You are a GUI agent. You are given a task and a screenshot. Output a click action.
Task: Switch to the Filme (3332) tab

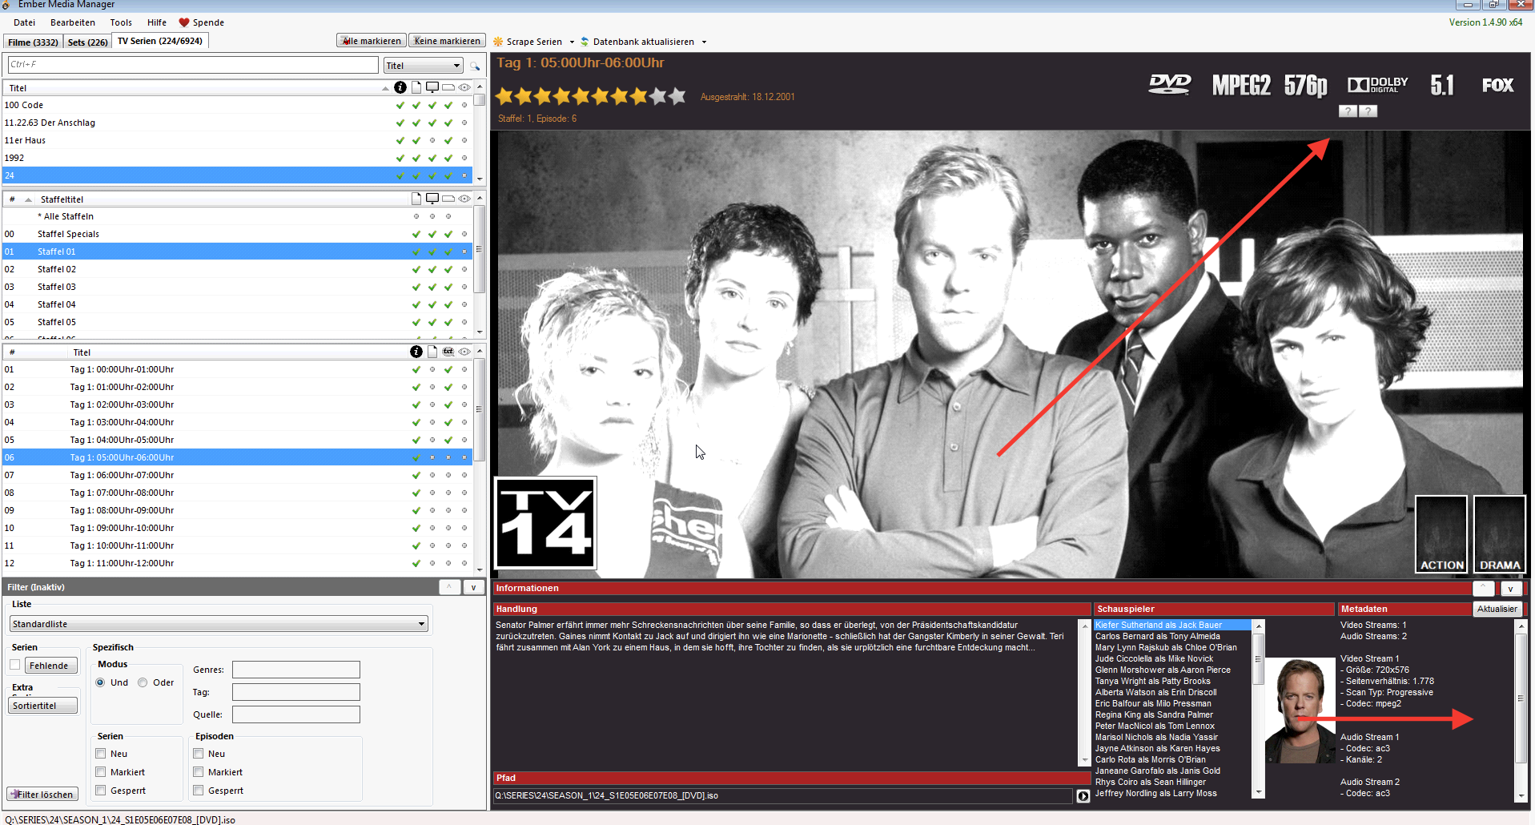tap(33, 42)
